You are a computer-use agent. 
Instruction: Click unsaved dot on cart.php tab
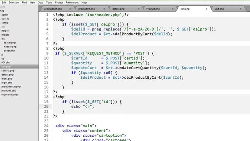(207, 9)
